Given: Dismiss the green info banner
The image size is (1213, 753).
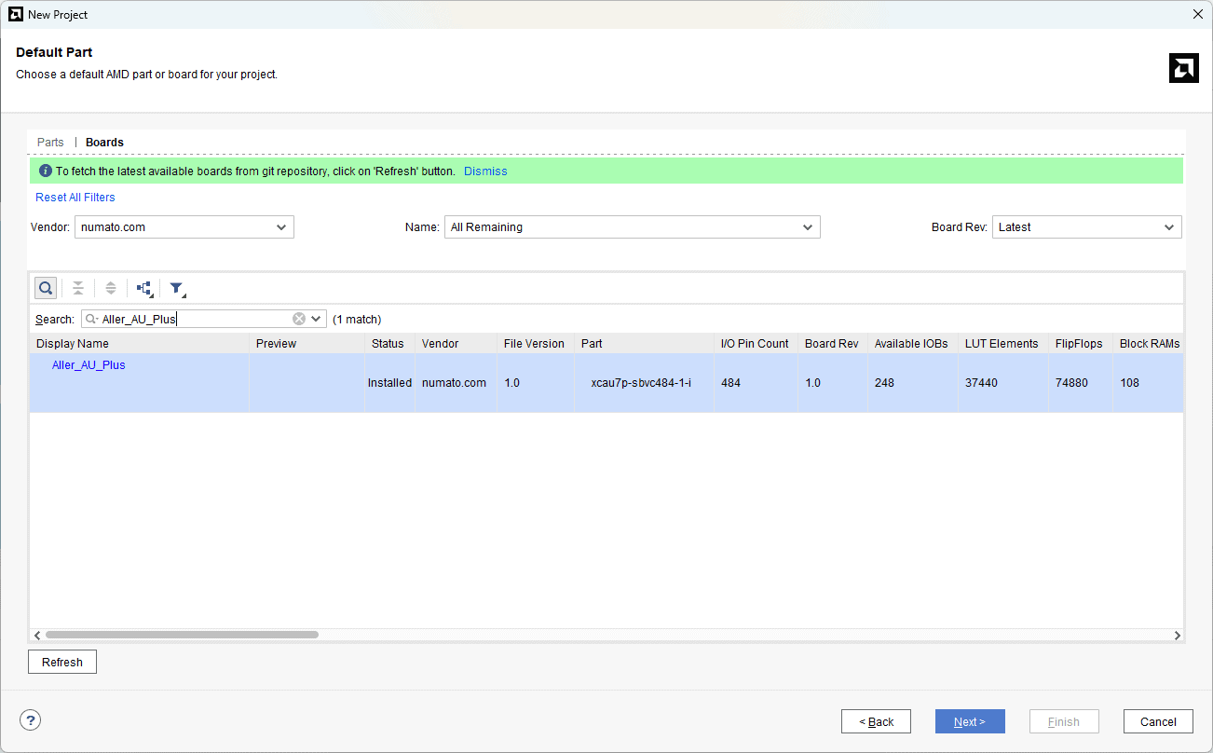Looking at the screenshot, I should (x=485, y=171).
